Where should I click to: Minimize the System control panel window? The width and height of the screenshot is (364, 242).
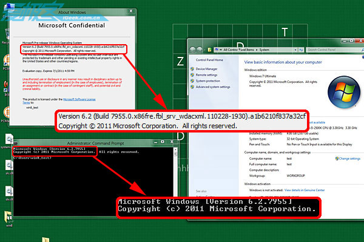(345, 41)
